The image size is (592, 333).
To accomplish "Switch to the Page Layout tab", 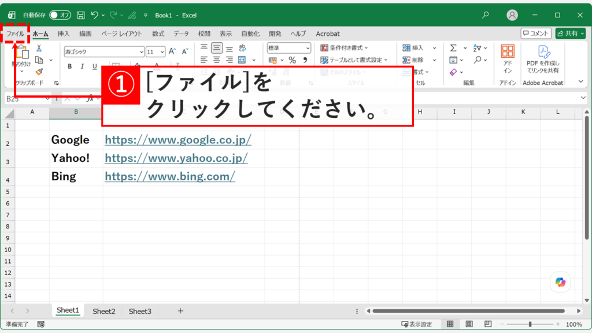I will pos(121,34).
